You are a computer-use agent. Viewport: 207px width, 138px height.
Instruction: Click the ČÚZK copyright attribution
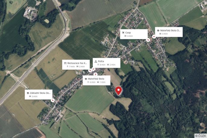point(201,136)
